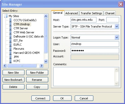The image size is (125, 104).
Task: Click the My Sites folder icon
Action: point(6,16)
